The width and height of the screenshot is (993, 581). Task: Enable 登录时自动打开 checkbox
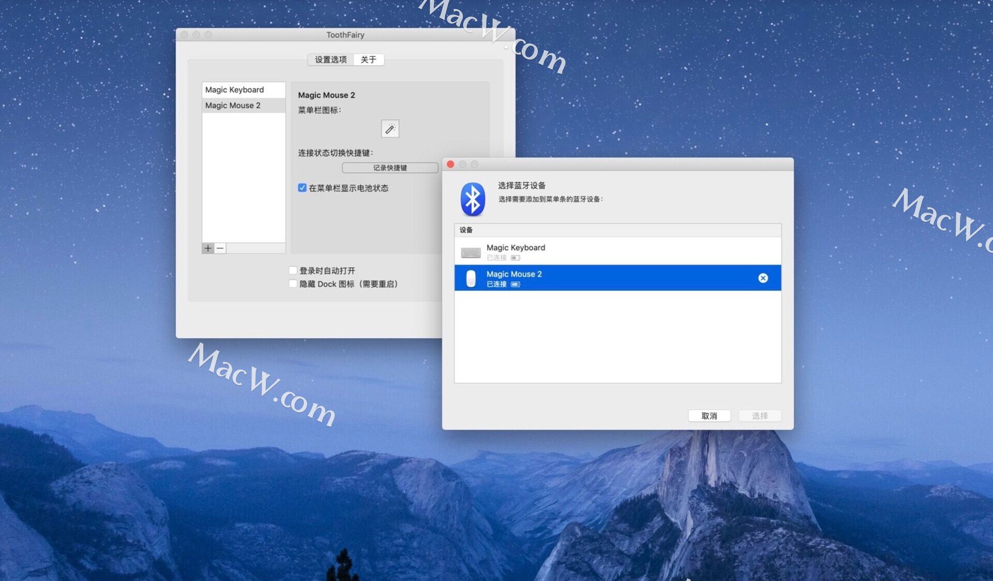pos(293,270)
